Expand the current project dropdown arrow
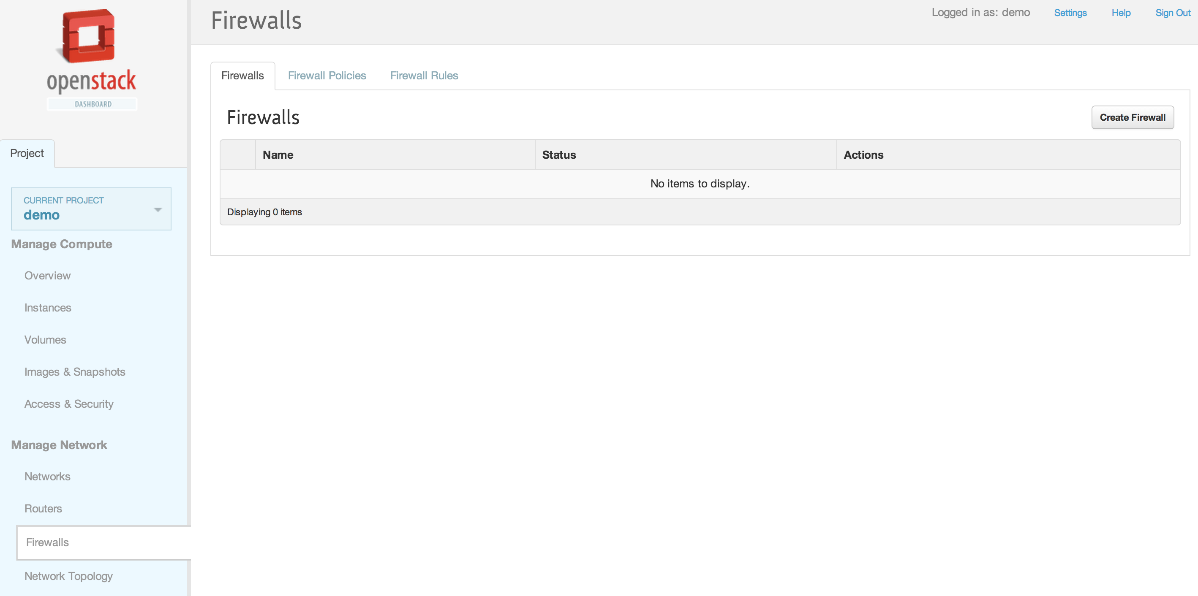Image resolution: width=1198 pixels, height=596 pixels. click(158, 209)
